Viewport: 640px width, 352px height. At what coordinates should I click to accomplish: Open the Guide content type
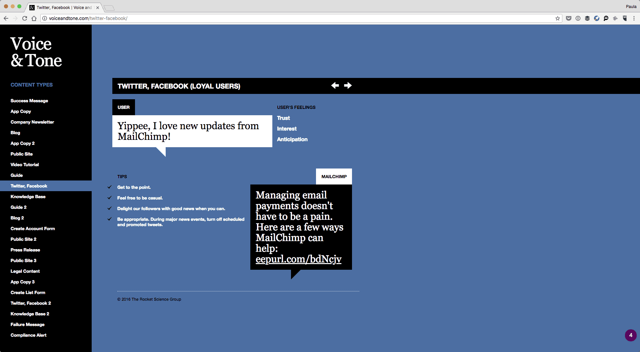17,175
